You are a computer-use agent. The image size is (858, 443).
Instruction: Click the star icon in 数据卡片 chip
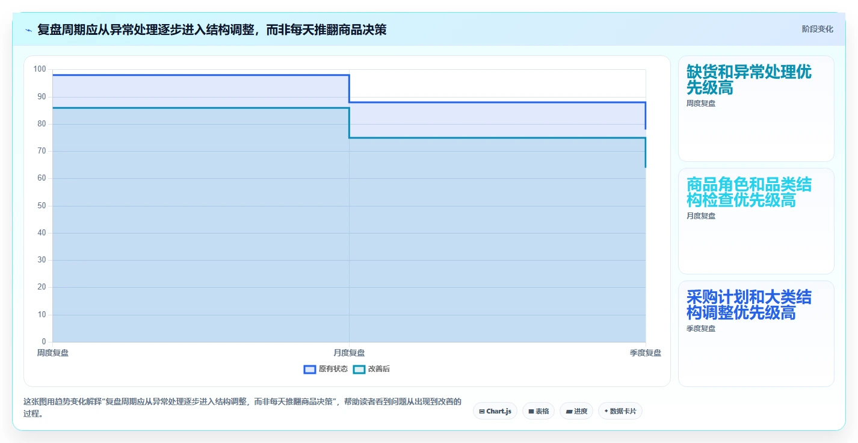coord(606,411)
